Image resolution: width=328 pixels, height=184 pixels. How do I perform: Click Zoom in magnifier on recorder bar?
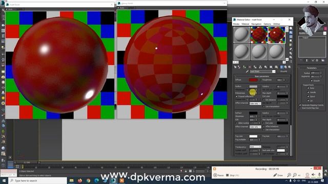pyautogui.click(x=289, y=175)
